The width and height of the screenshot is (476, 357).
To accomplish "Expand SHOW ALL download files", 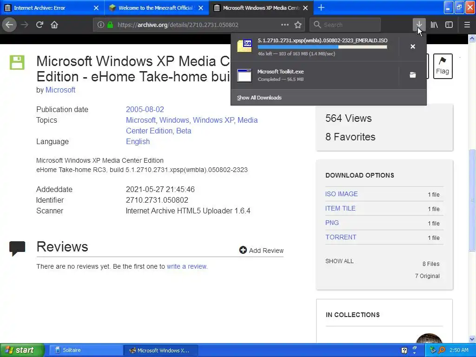I will tap(339, 261).
